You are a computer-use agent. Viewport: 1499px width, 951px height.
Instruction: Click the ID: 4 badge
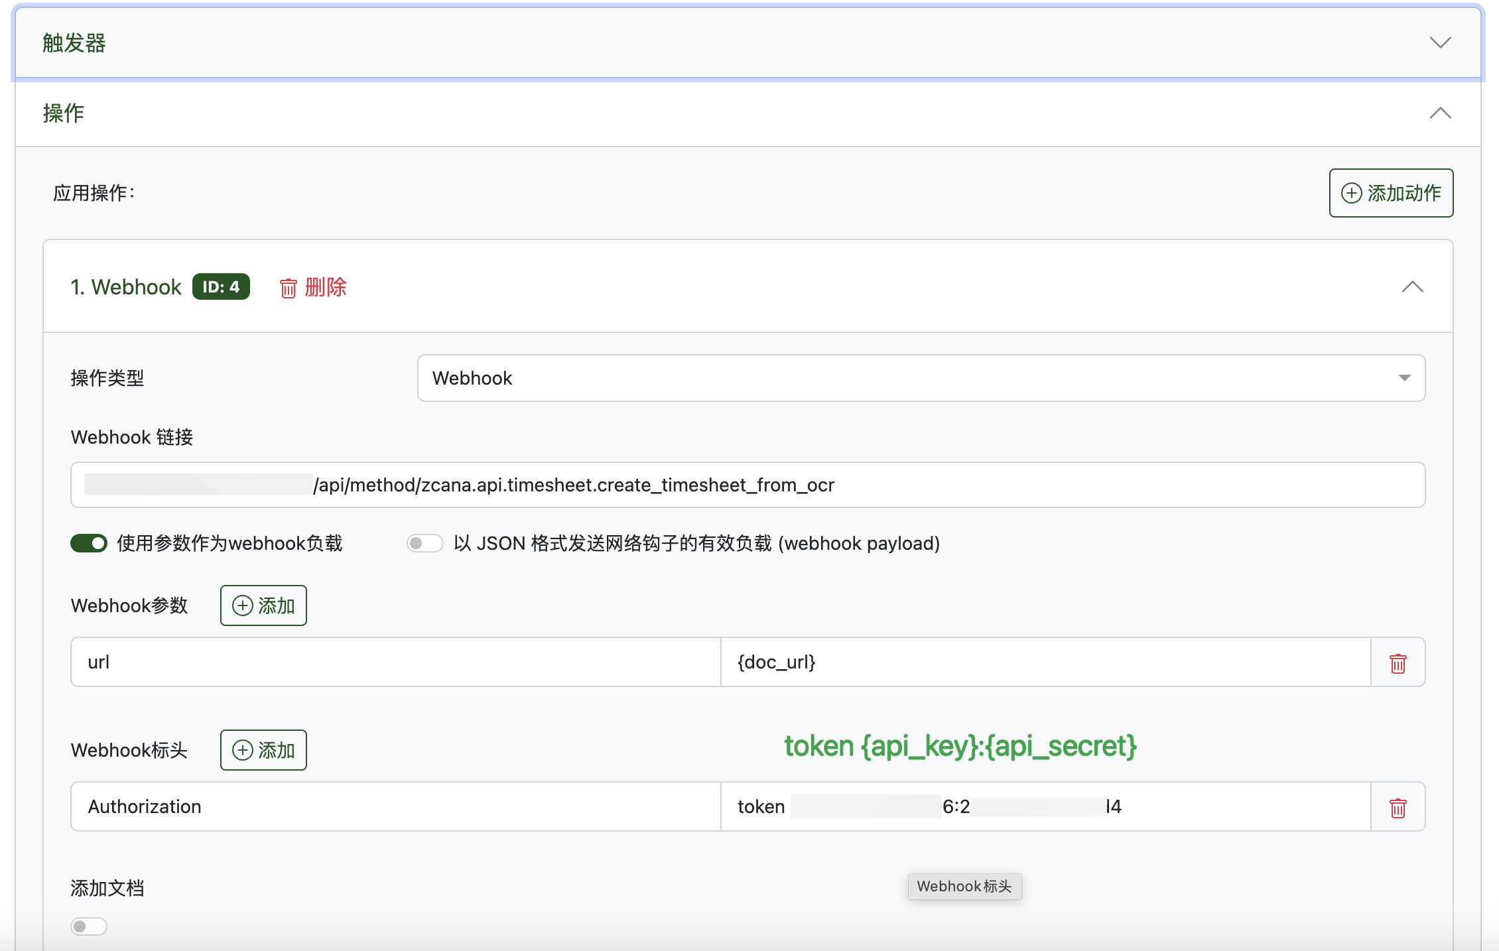tap(221, 287)
